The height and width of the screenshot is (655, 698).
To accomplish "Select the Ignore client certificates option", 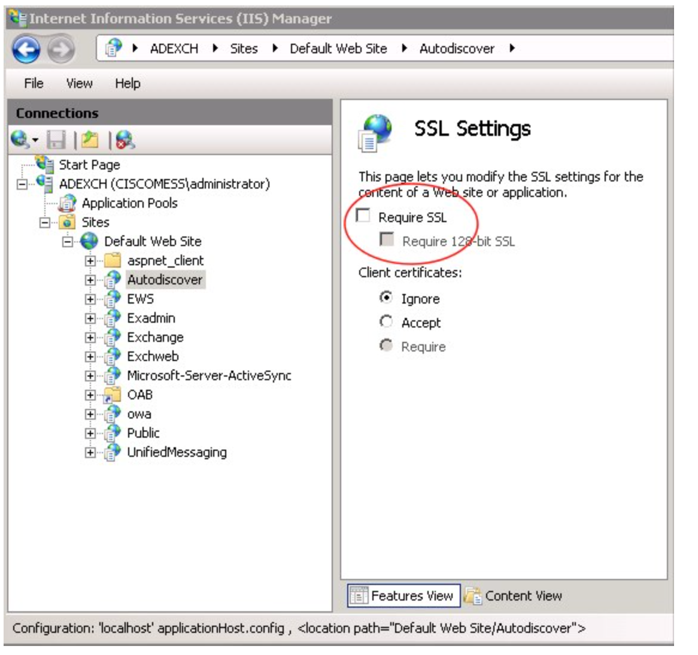I will click(387, 298).
